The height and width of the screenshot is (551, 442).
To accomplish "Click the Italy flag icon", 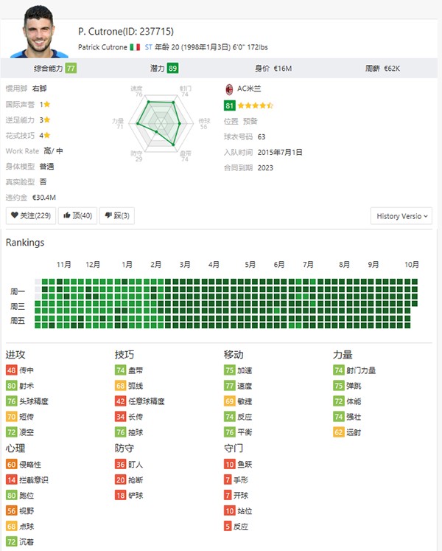I will pos(135,47).
